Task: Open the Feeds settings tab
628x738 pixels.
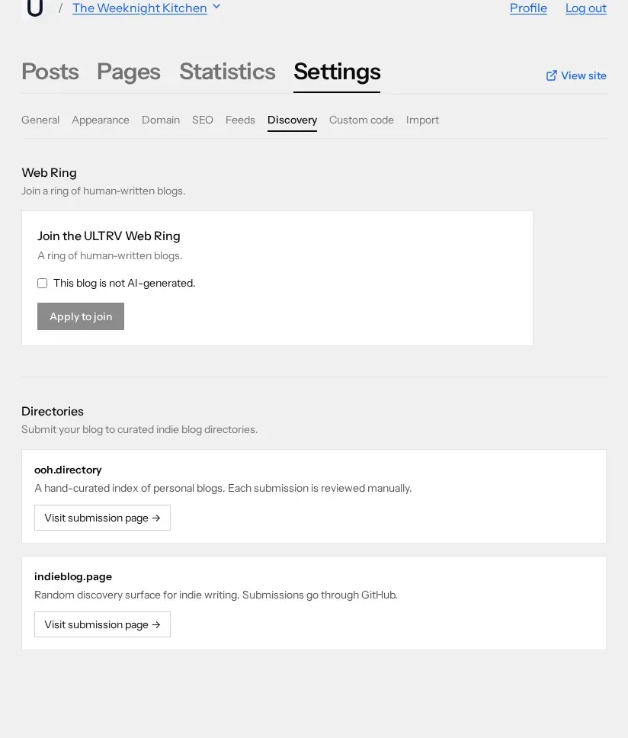Action: click(x=240, y=120)
